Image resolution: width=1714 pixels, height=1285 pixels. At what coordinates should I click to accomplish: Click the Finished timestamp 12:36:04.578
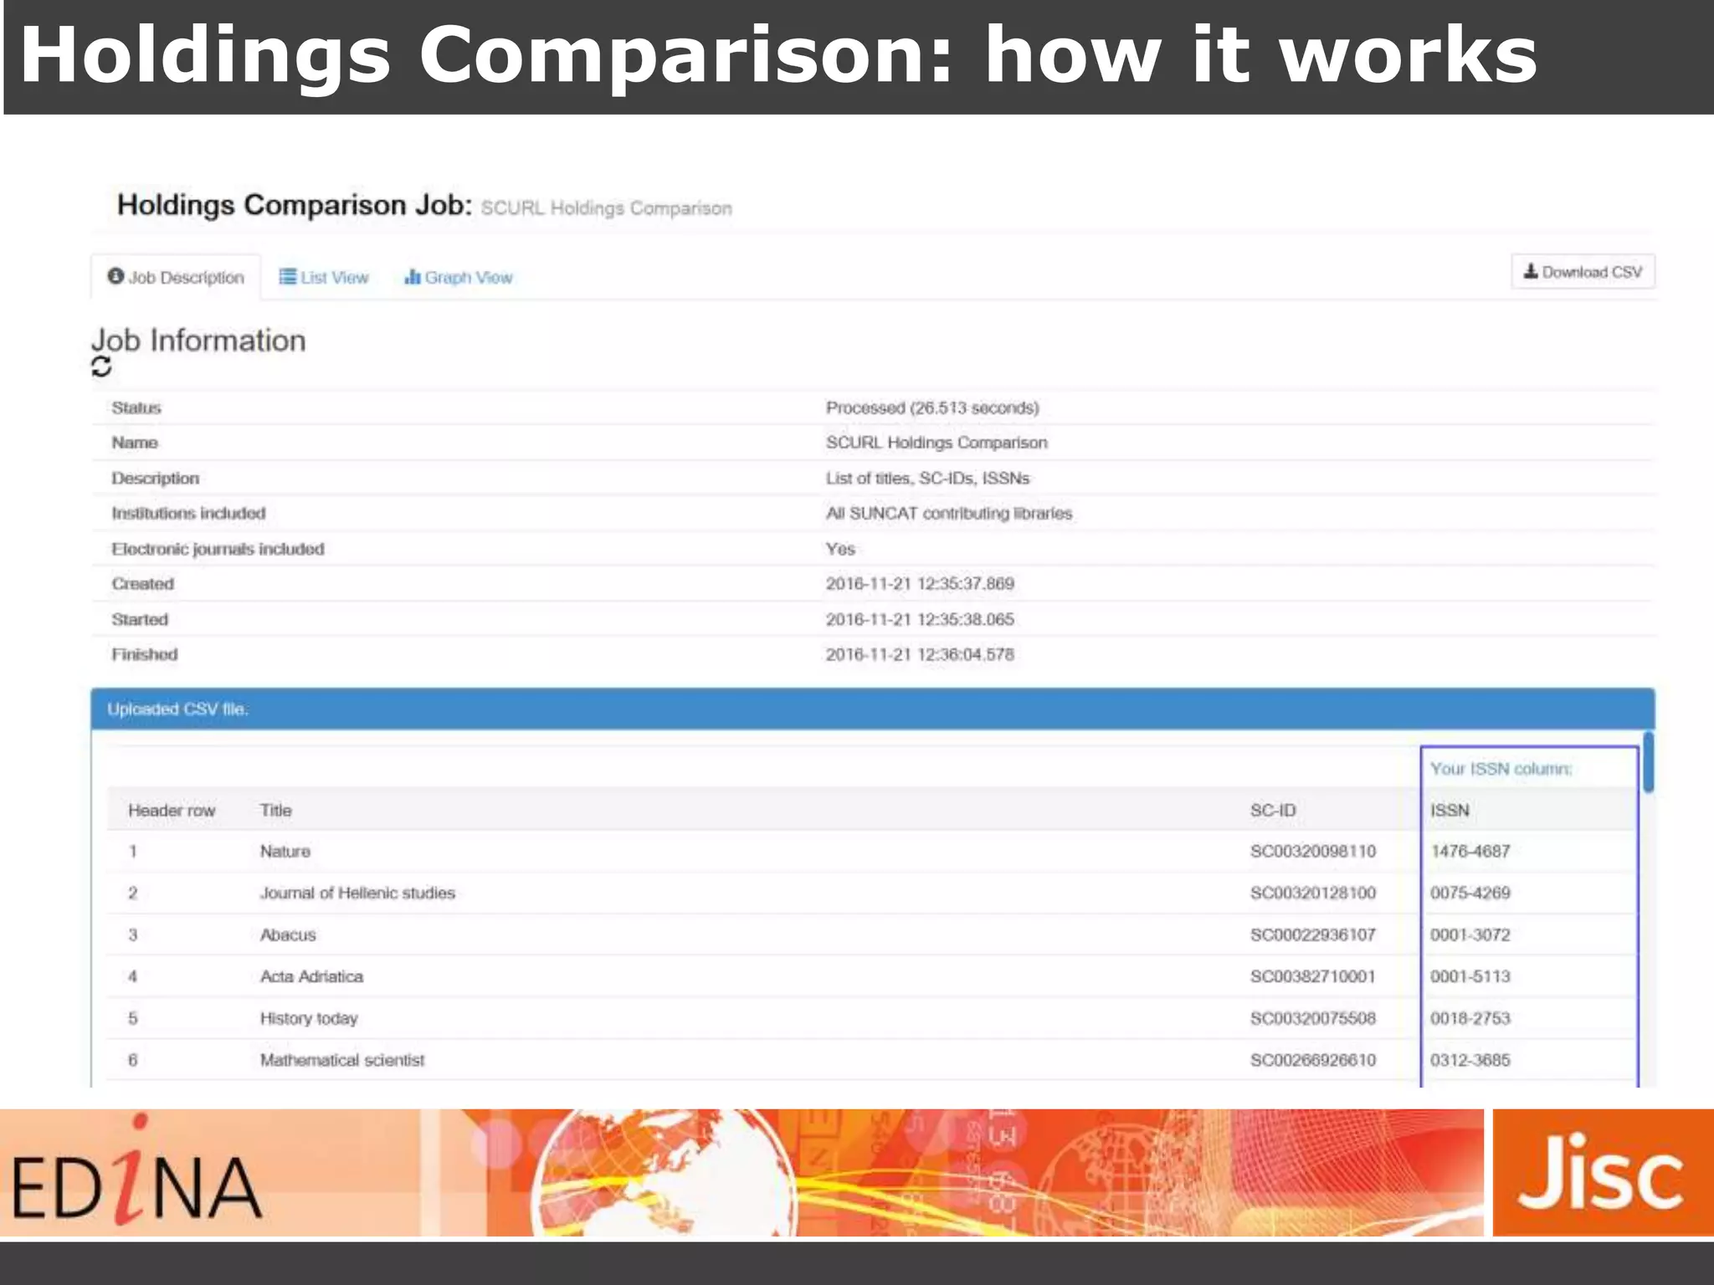click(920, 654)
